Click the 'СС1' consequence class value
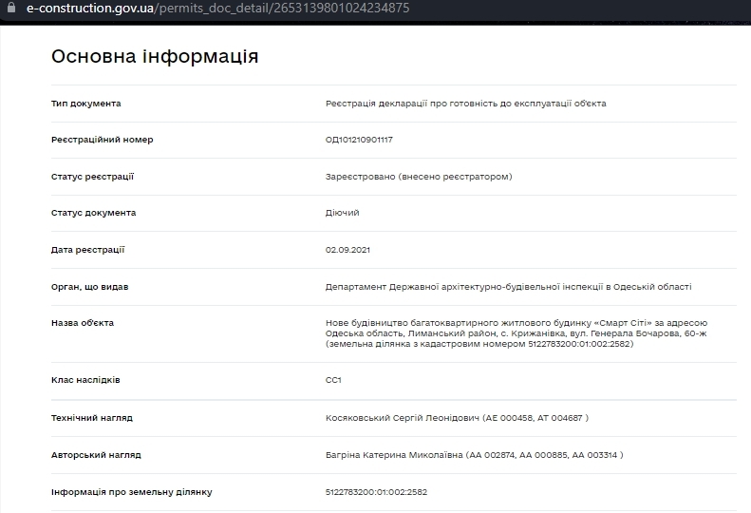The height and width of the screenshot is (513, 751). 333,380
